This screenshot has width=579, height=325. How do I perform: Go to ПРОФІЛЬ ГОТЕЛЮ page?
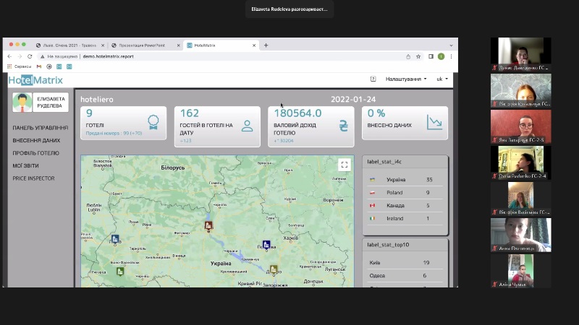35,153
